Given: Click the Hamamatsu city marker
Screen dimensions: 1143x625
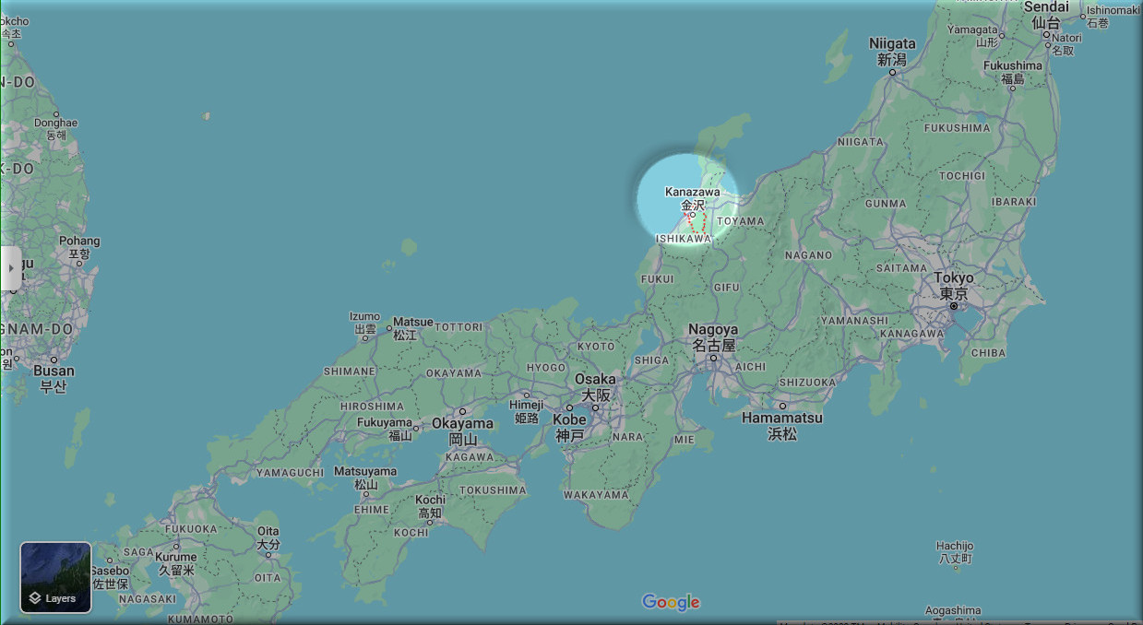Looking at the screenshot, I should (x=782, y=406).
